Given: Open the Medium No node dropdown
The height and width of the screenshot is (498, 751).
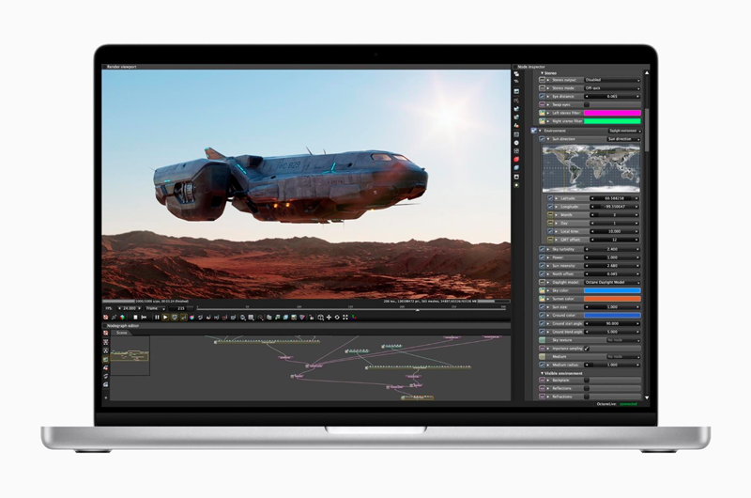Looking at the screenshot, I should coord(623,357).
